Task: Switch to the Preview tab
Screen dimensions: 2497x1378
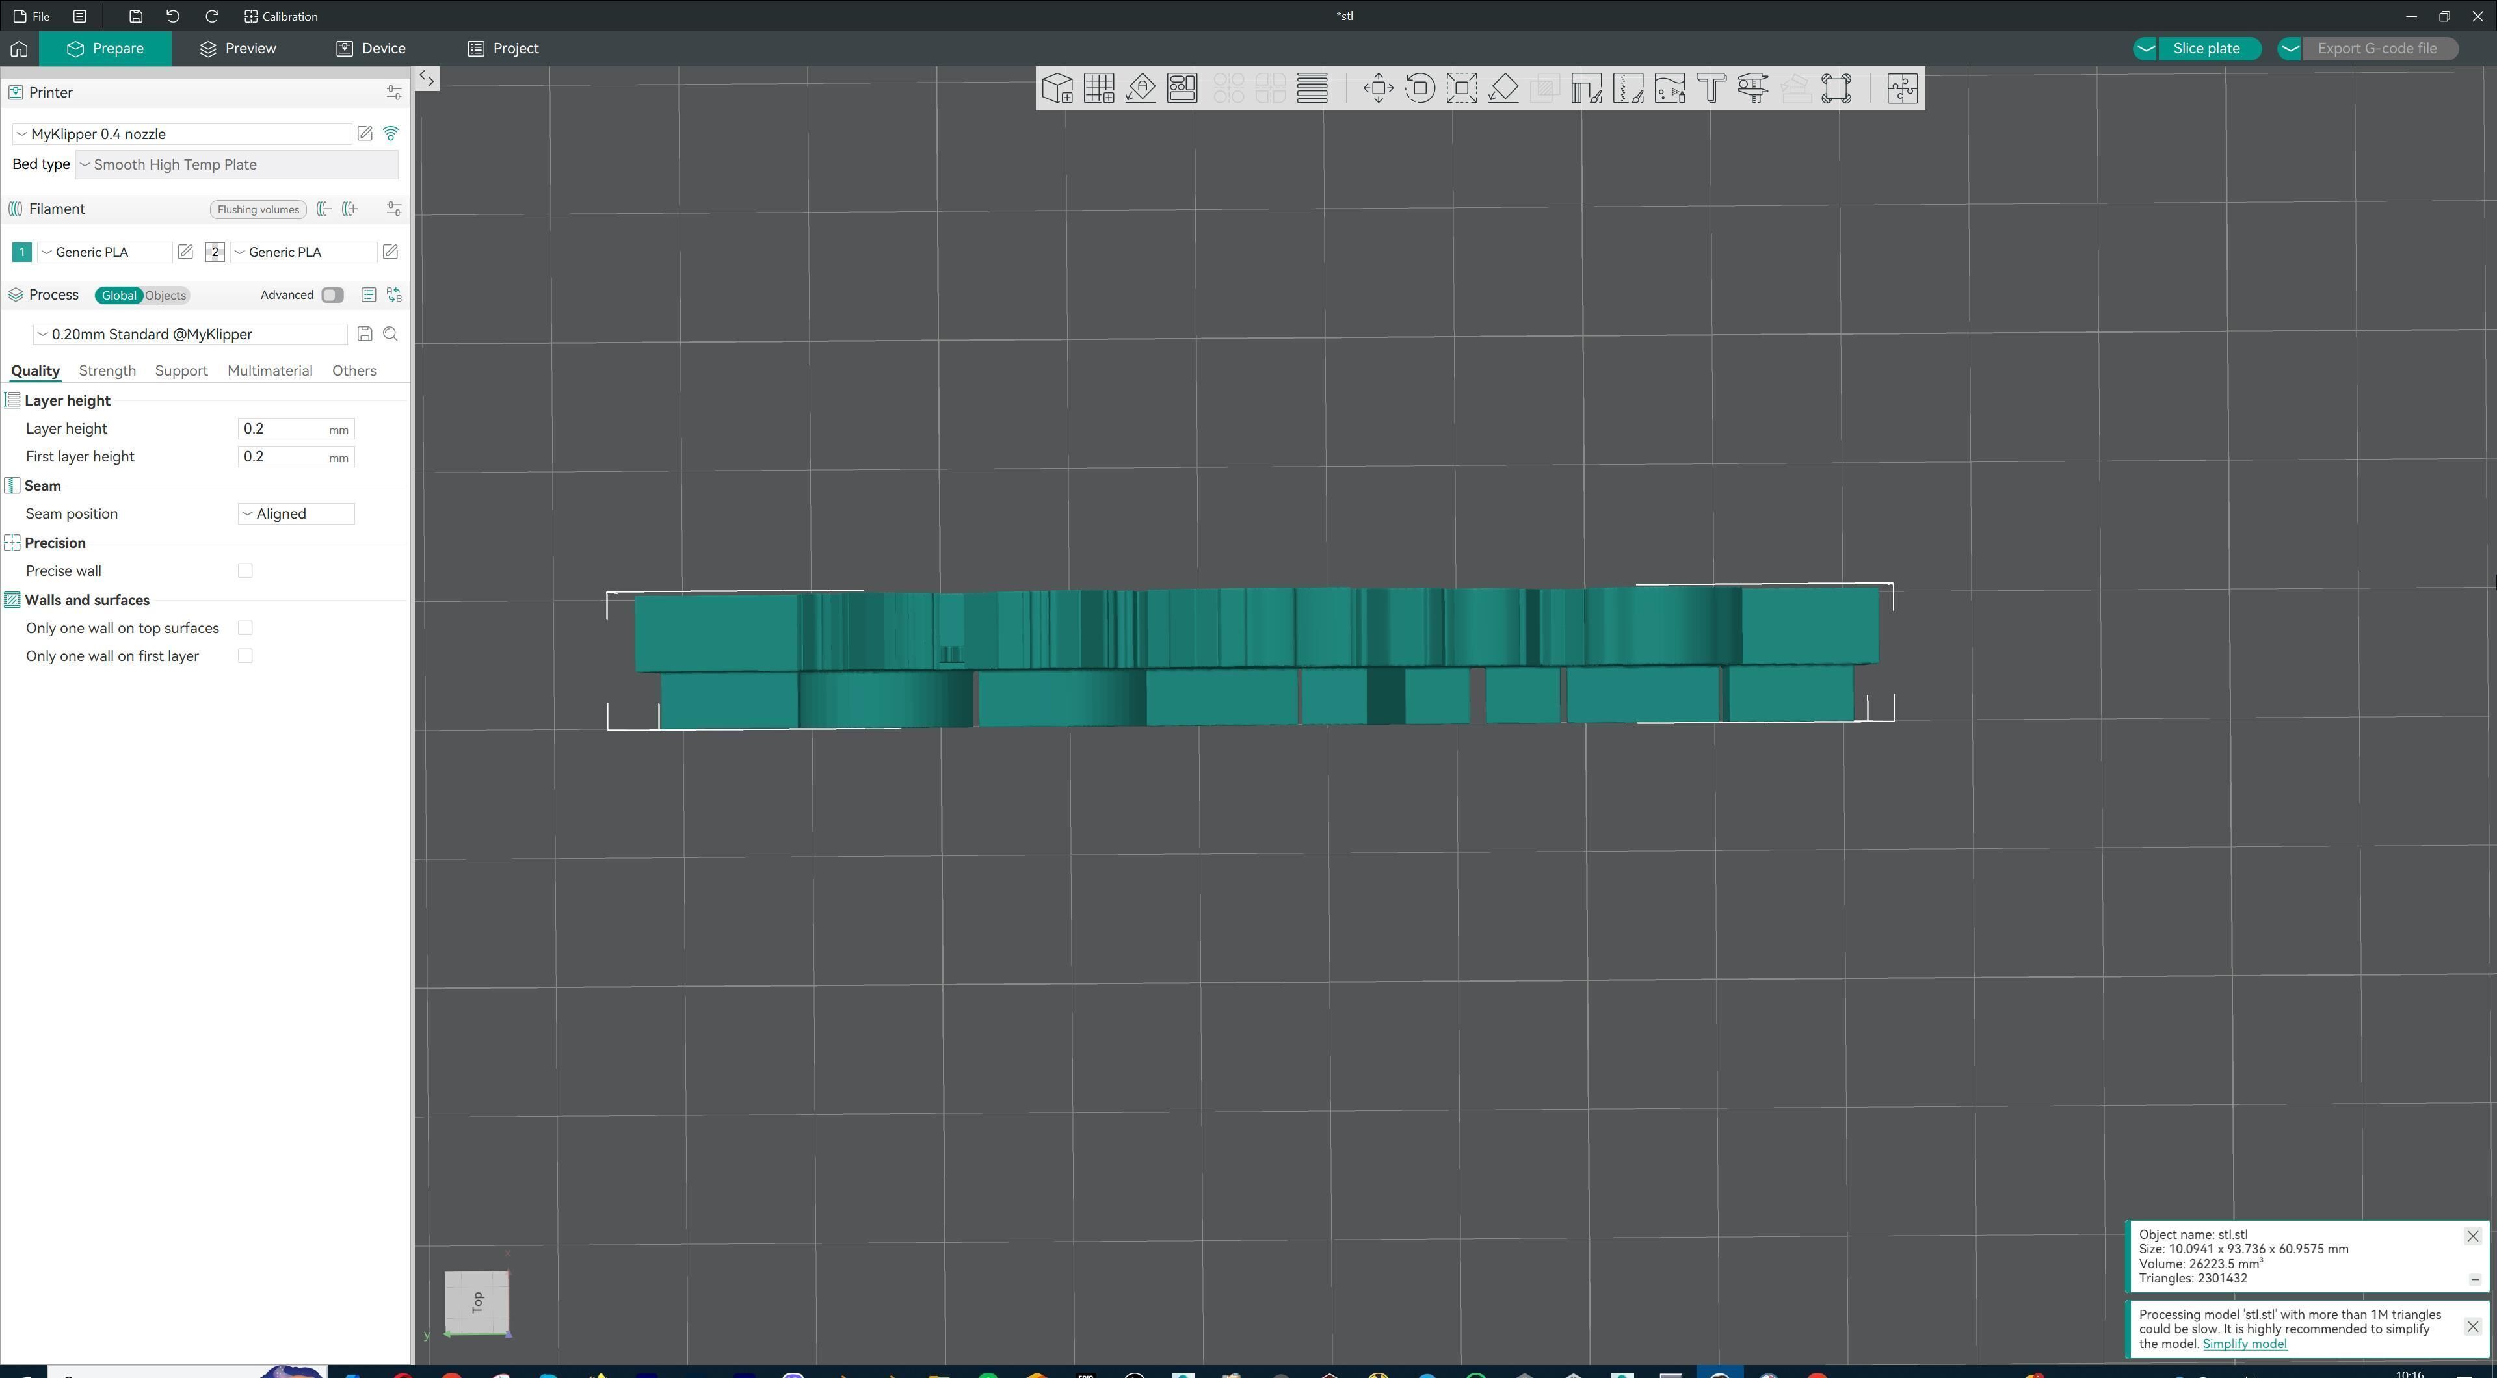Action: coord(237,49)
